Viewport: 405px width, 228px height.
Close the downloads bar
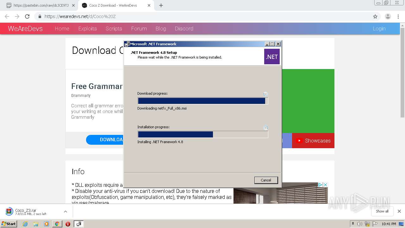tap(399, 211)
